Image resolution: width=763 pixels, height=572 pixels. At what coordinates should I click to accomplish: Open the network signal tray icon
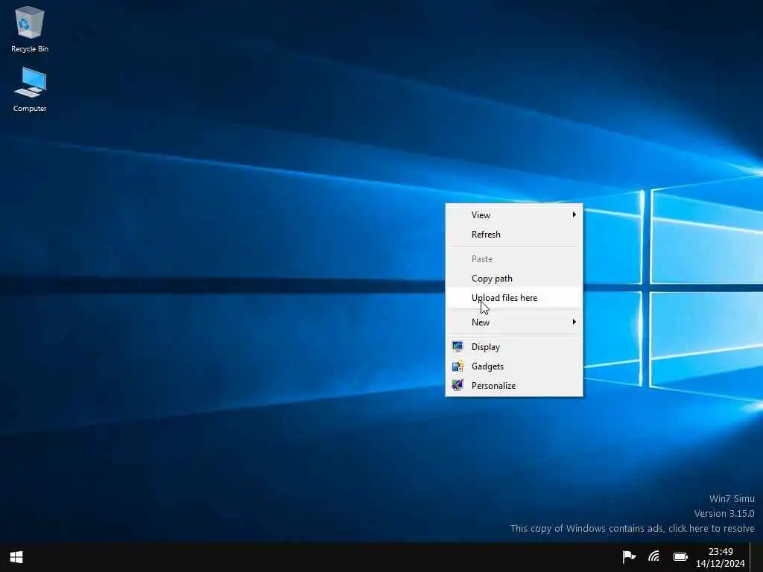click(x=653, y=556)
